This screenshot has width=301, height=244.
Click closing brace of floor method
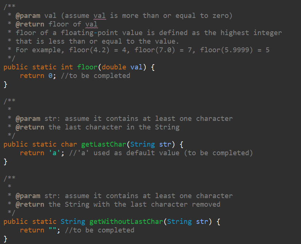5,84
